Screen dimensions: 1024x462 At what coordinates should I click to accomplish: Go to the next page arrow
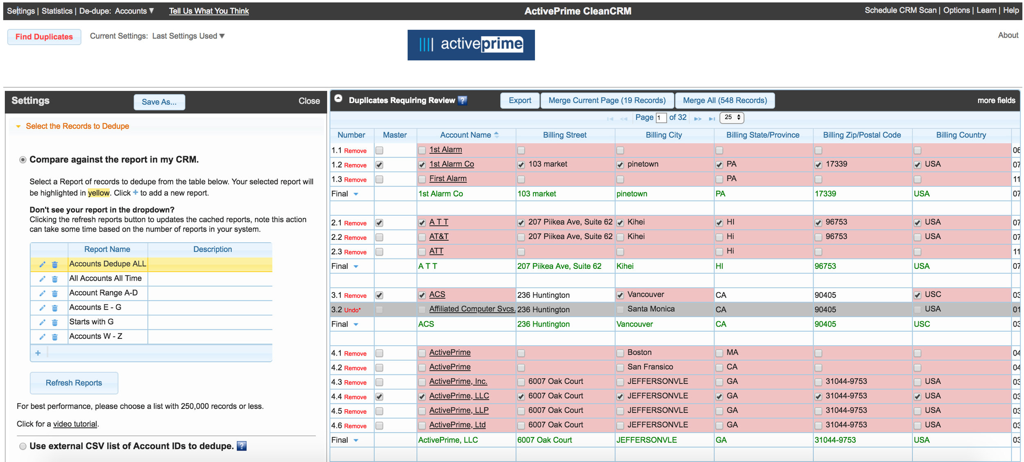(698, 119)
